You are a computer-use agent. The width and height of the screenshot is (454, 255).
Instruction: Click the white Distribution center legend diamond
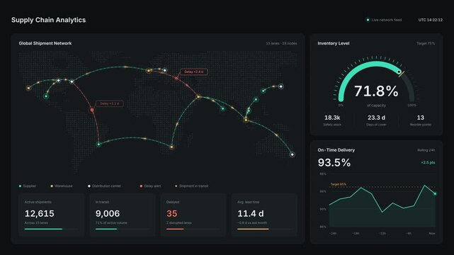89,186
